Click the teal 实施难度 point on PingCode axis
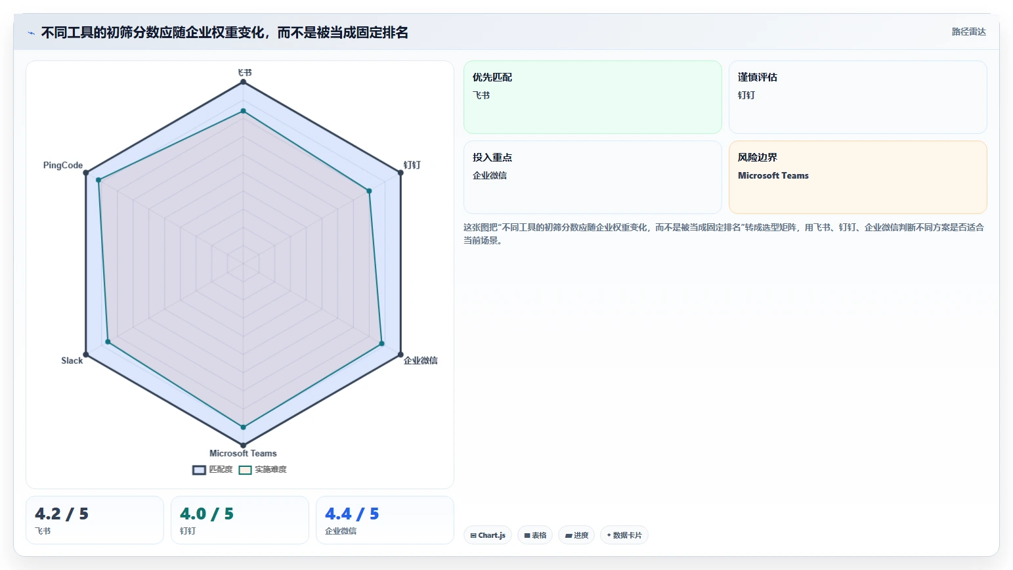 click(x=98, y=180)
